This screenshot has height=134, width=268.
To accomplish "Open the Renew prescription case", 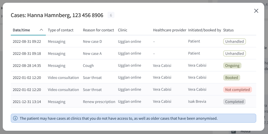I will coord(133,101).
